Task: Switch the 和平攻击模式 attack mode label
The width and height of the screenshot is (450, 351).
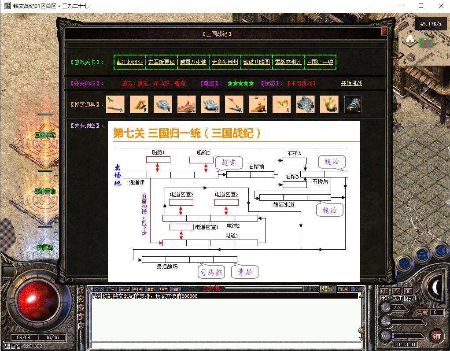Action: point(398,298)
